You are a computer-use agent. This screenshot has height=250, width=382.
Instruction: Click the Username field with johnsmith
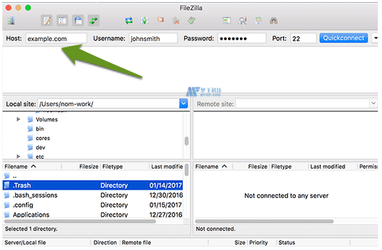click(153, 39)
